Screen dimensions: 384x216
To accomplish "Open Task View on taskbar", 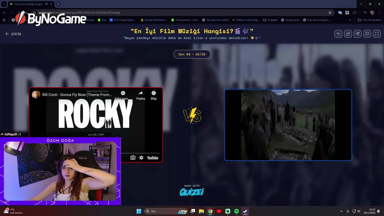I will point(193,211).
